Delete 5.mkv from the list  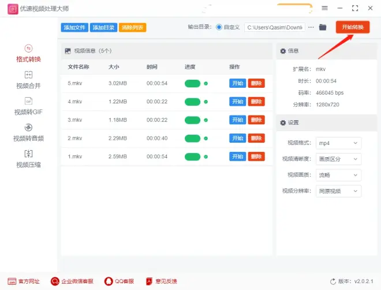pyautogui.click(x=256, y=83)
